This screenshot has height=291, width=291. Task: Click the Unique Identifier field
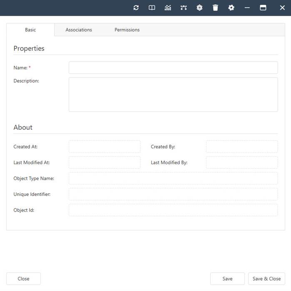coord(173,194)
